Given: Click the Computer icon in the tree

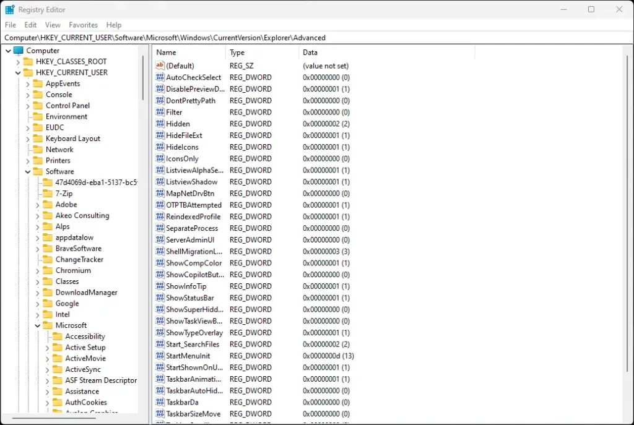Looking at the screenshot, I should 19,51.
